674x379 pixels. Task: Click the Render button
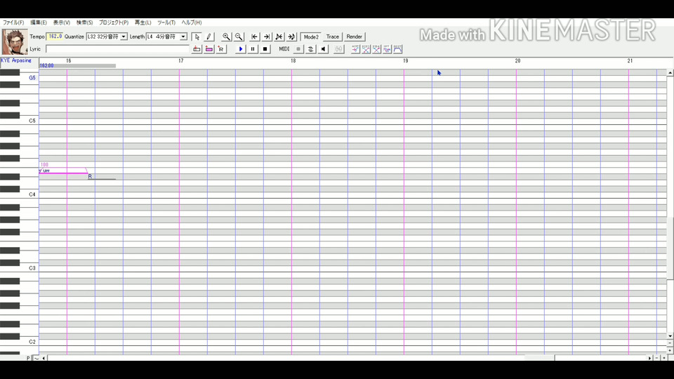point(354,36)
